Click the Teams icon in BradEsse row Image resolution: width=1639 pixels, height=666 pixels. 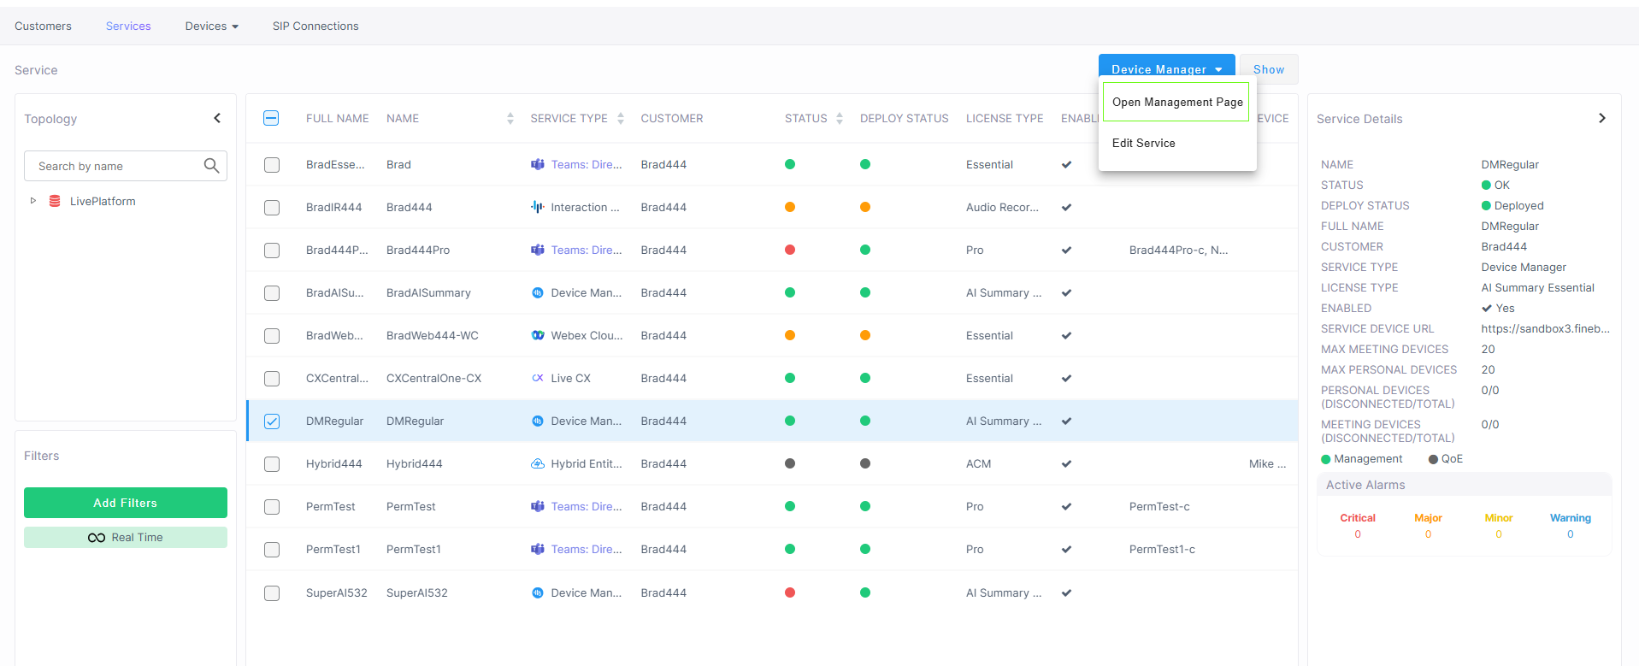point(538,164)
